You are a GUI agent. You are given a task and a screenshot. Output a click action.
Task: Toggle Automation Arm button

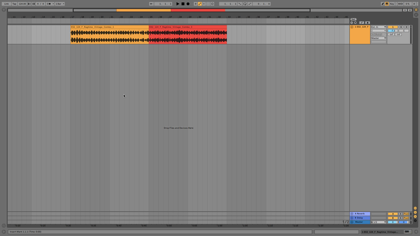tap(200, 4)
